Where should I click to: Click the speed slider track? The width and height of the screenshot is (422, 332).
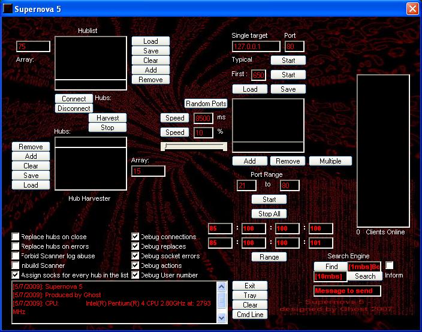point(194,146)
